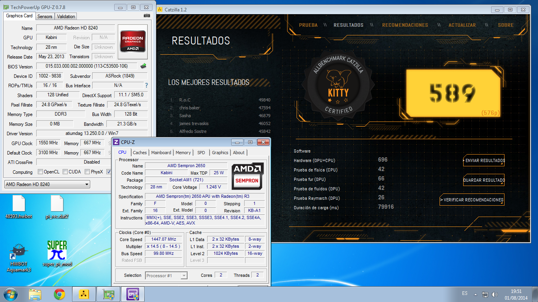The image size is (538, 302).
Task: Open the pi_rec.dat2 desktop file
Action: click(57, 208)
